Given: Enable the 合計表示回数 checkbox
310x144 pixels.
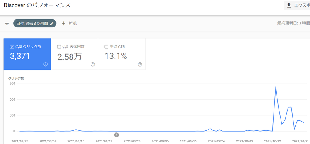Looking at the screenshot, I should click(59, 47).
